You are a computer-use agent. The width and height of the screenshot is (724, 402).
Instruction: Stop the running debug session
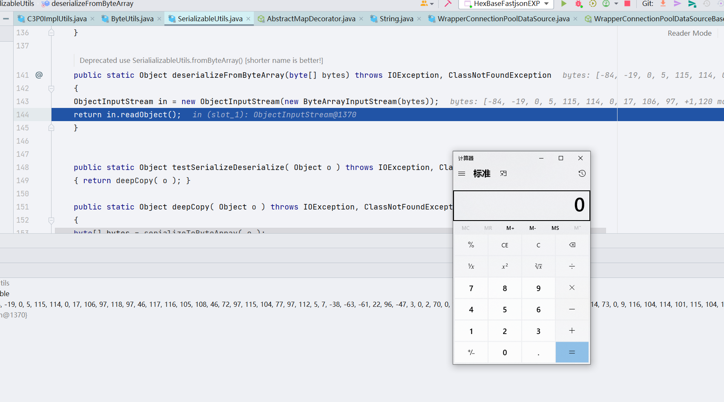click(x=627, y=4)
